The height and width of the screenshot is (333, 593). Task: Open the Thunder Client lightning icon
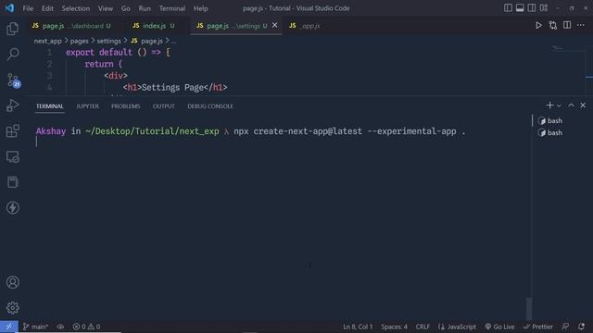pos(12,207)
